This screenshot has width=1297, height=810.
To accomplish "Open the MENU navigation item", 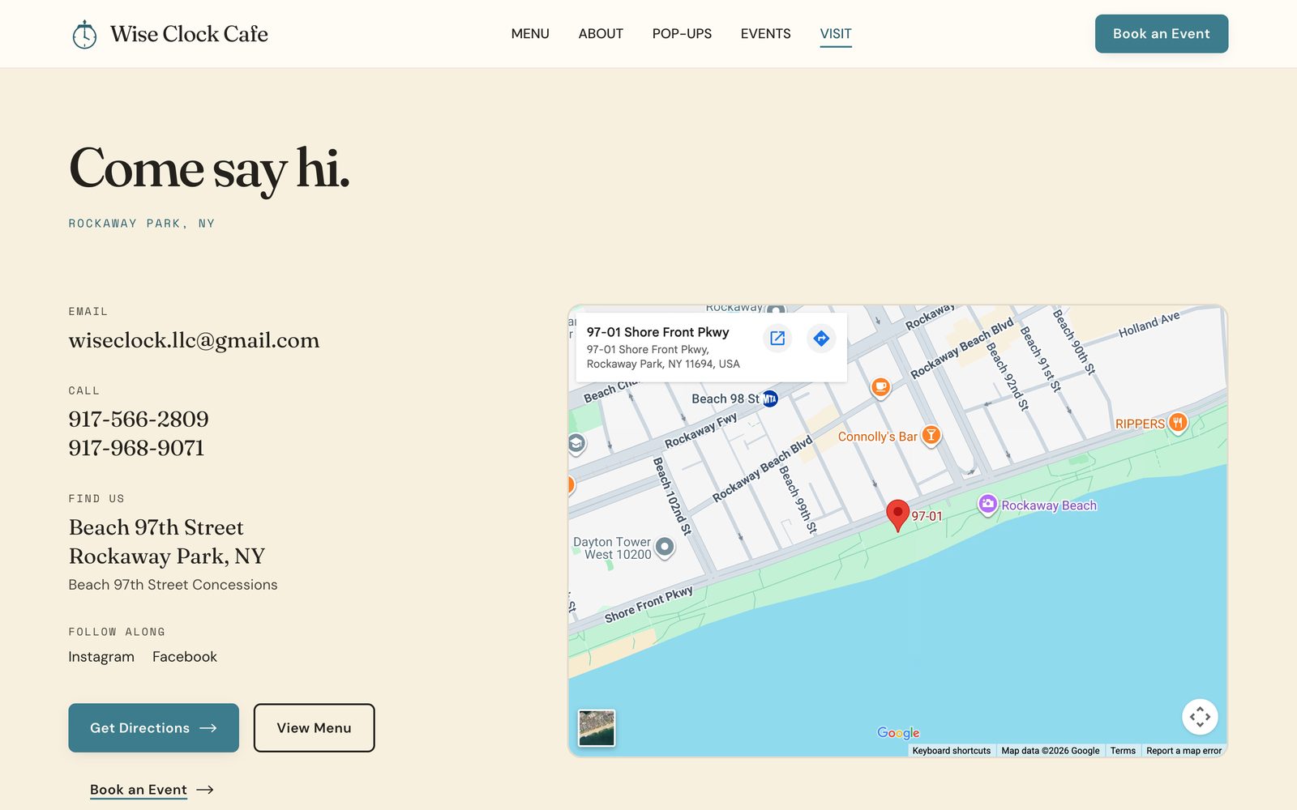I will [530, 34].
